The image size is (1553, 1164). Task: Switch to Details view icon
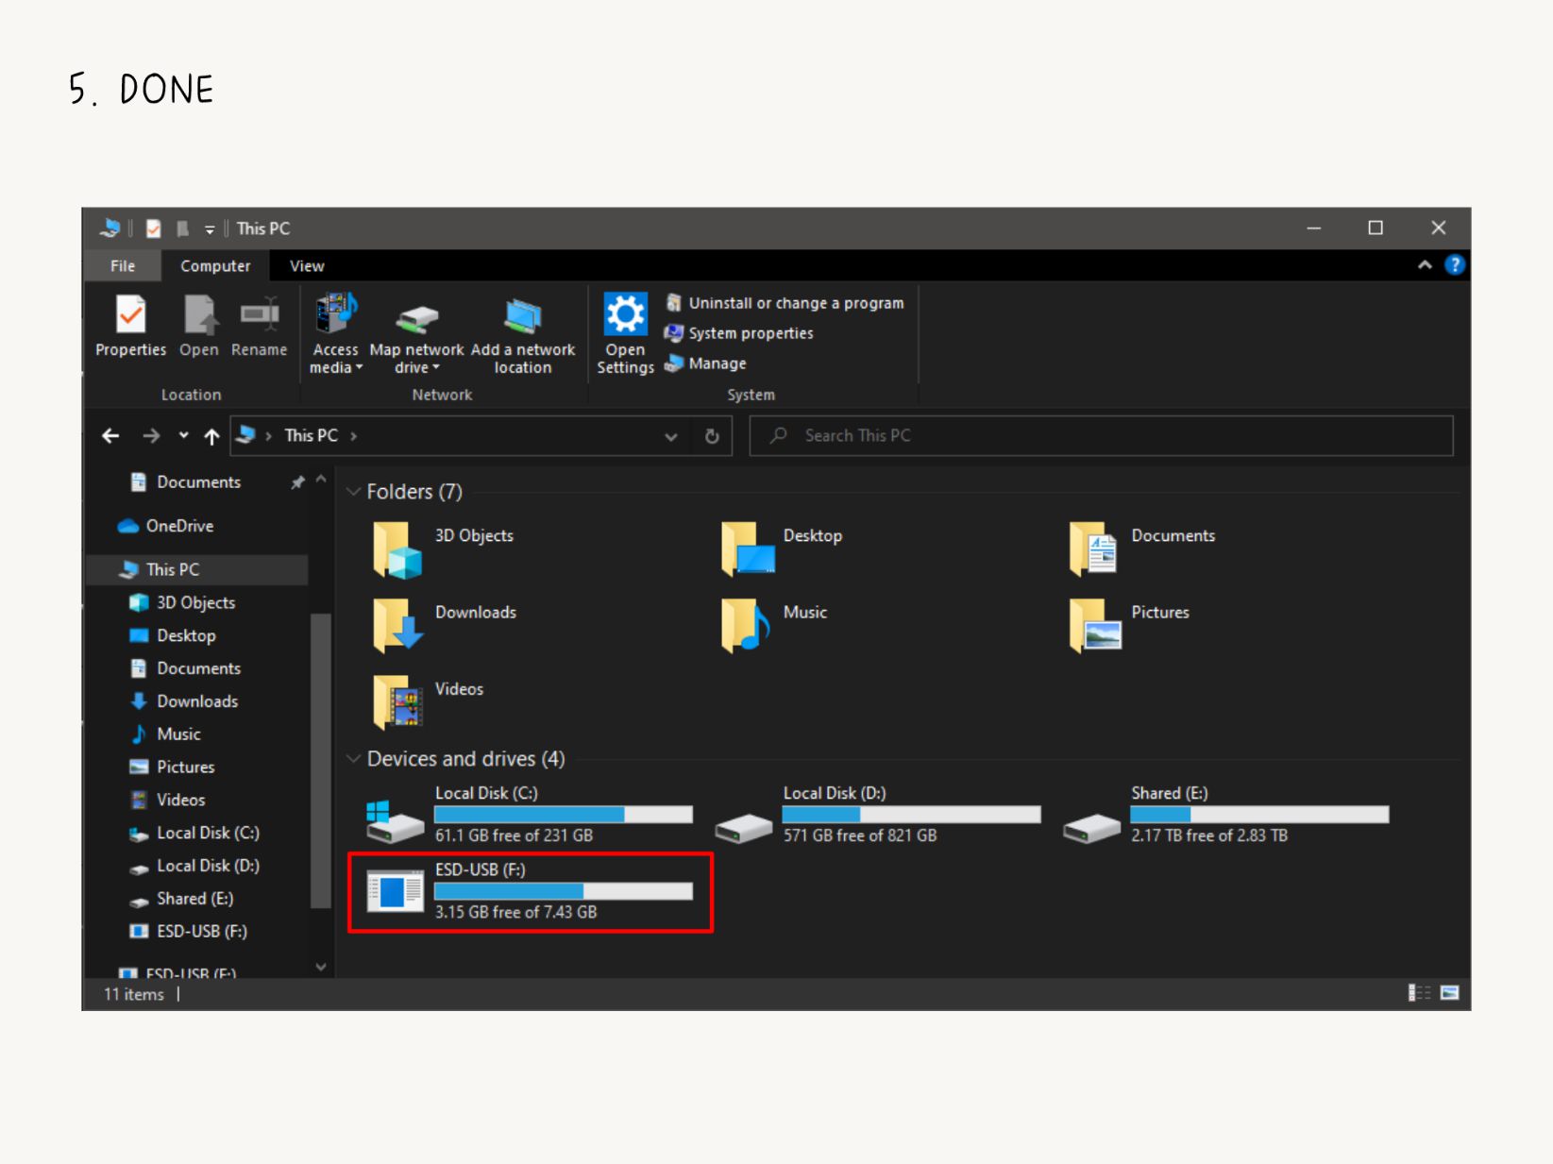pyautogui.click(x=1419, y=993)
